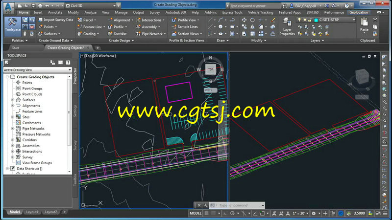Open the Grading dropdown in ribbon
Viewport: 392px width, 220px height.
(x=88, y=34)
